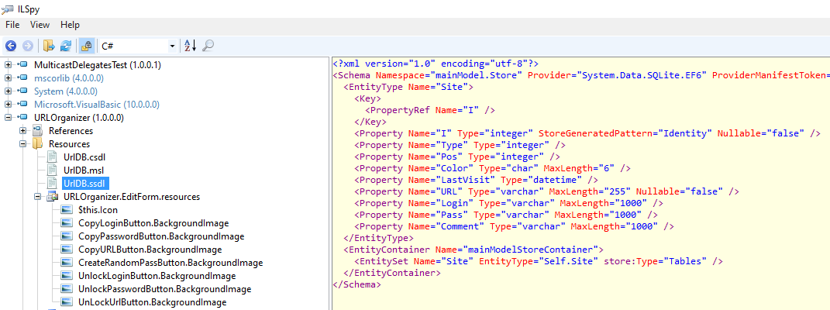The height and width of the screenshot is (310, 830).
Task: Click the EditForm.resources node icon
Action: tap(53, 197)
